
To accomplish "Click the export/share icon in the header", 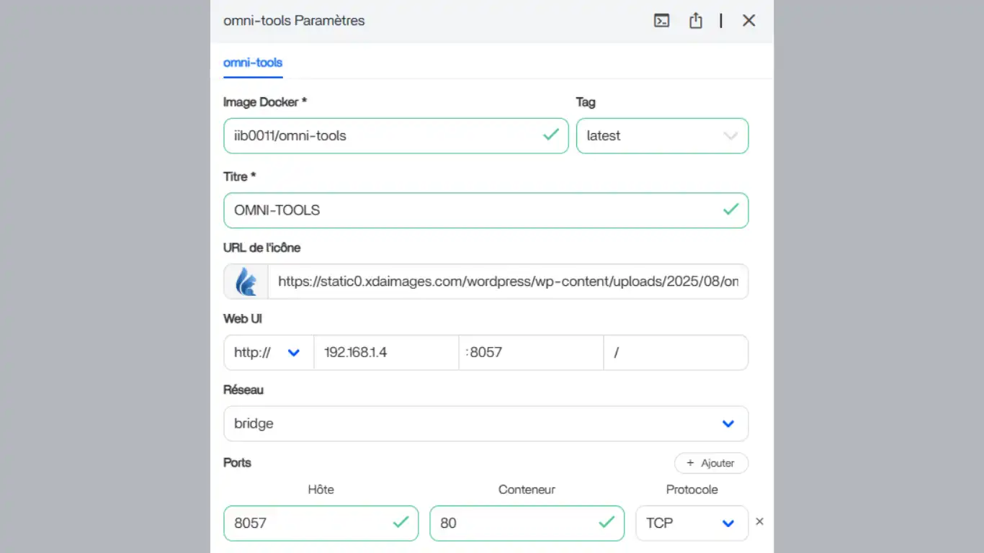I will 695,21.
